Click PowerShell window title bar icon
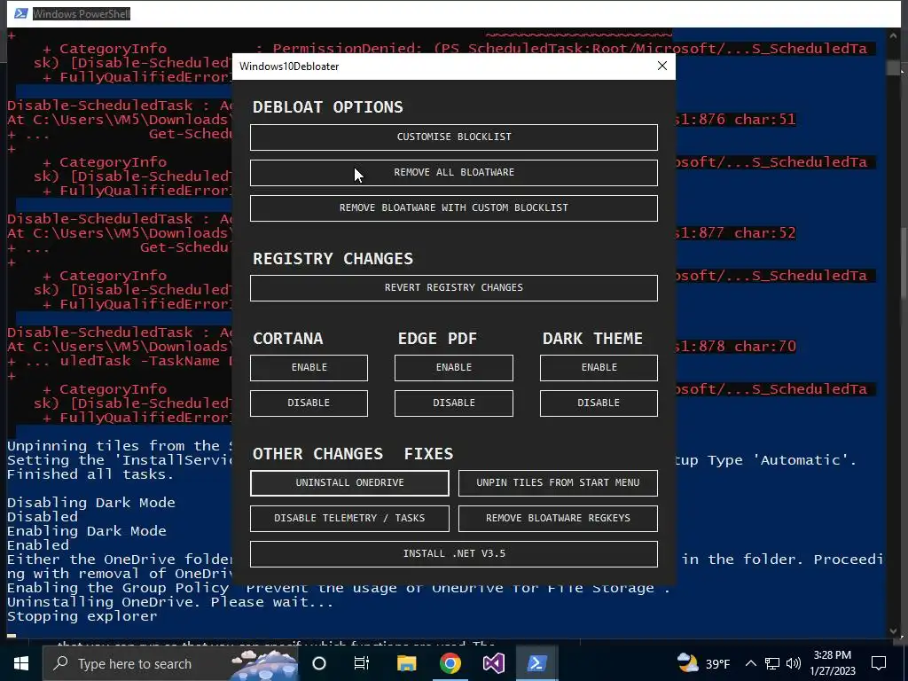908x681 pixels. point(21,13)
